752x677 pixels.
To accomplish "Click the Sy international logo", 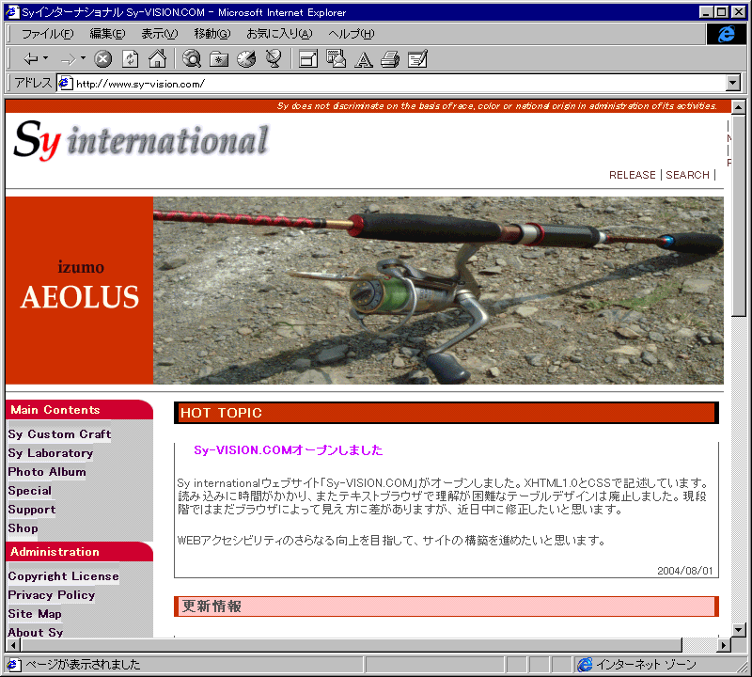I will [x=141, y=139].
